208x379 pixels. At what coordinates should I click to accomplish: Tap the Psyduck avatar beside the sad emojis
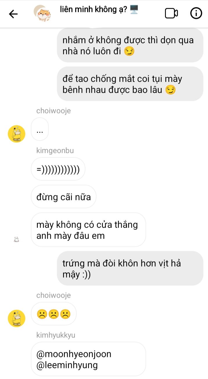click(17, 319)
